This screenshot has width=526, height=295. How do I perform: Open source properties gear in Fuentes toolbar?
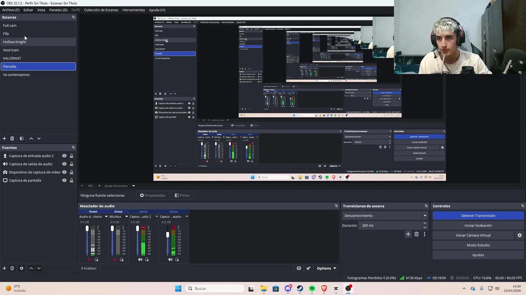[x=21, y=268]
